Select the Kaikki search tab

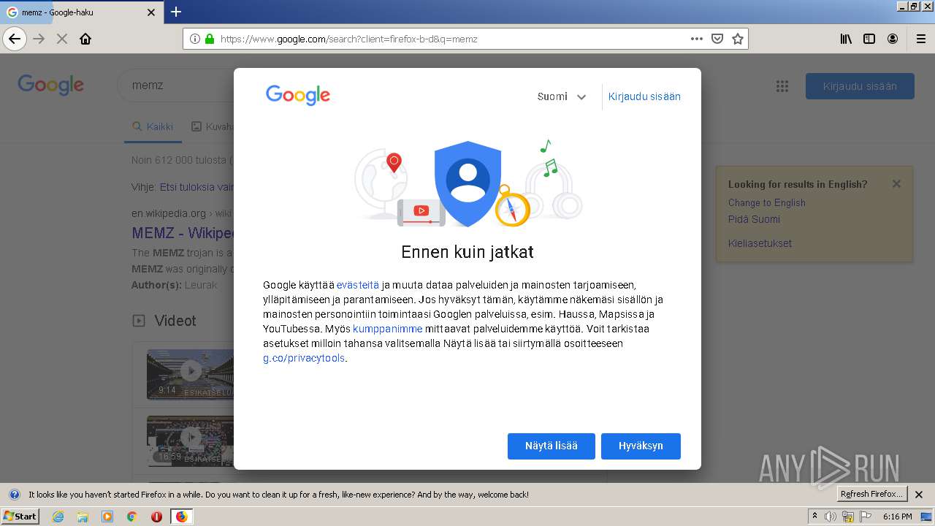[x=153, y=126]
